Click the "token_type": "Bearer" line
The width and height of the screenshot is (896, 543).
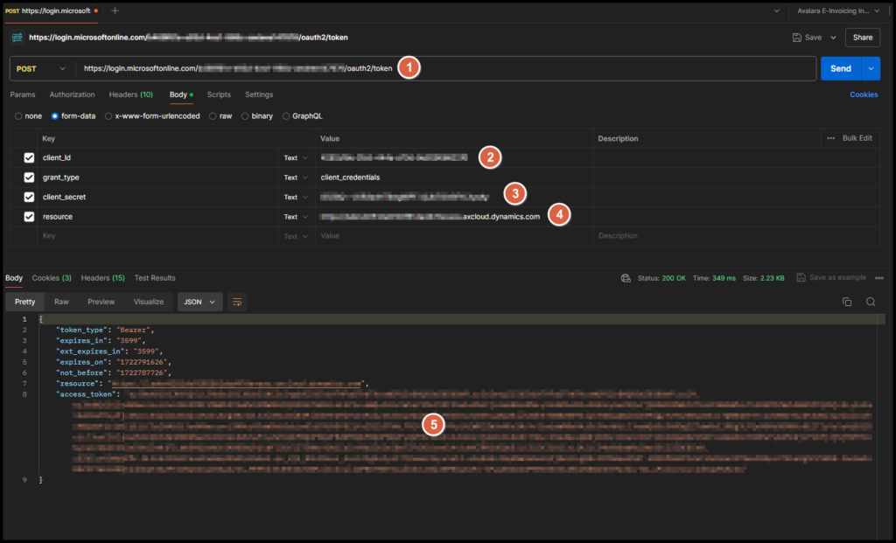tap(105, 330)
